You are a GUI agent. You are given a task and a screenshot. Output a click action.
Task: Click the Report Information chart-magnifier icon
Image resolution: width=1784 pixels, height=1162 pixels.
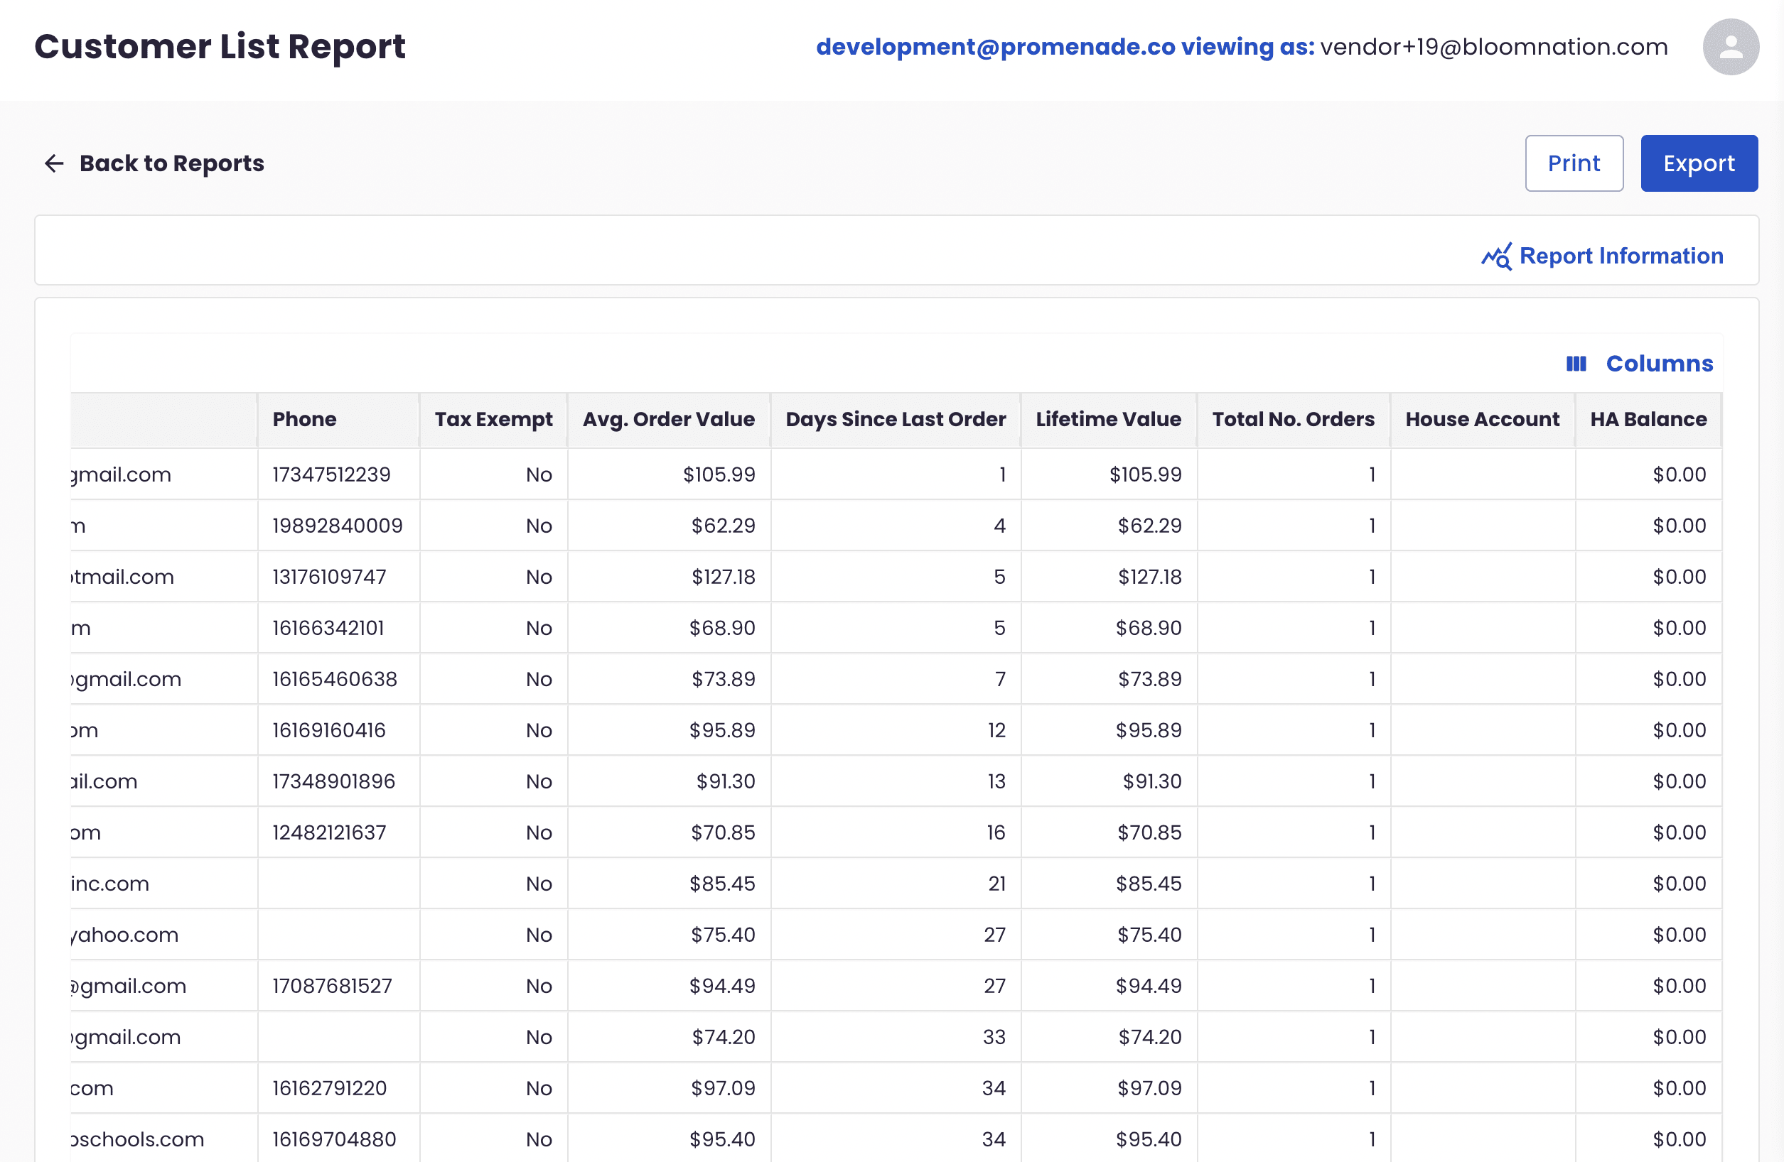1496,256
